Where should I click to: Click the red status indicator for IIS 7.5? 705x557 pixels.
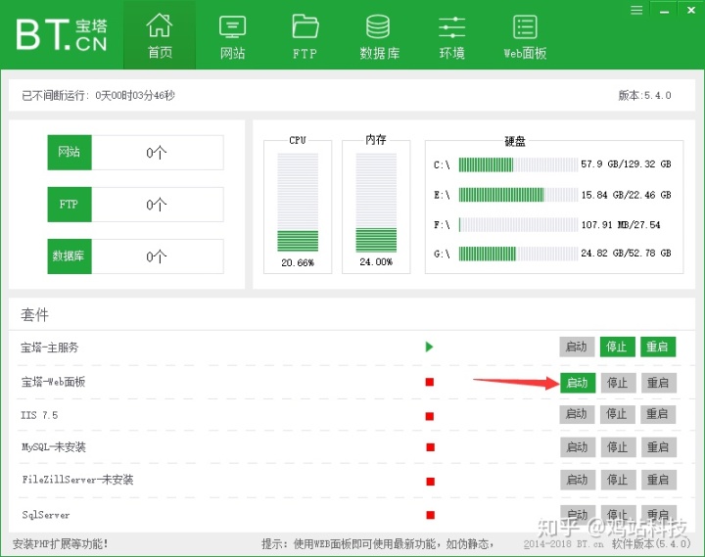point(430,416)
